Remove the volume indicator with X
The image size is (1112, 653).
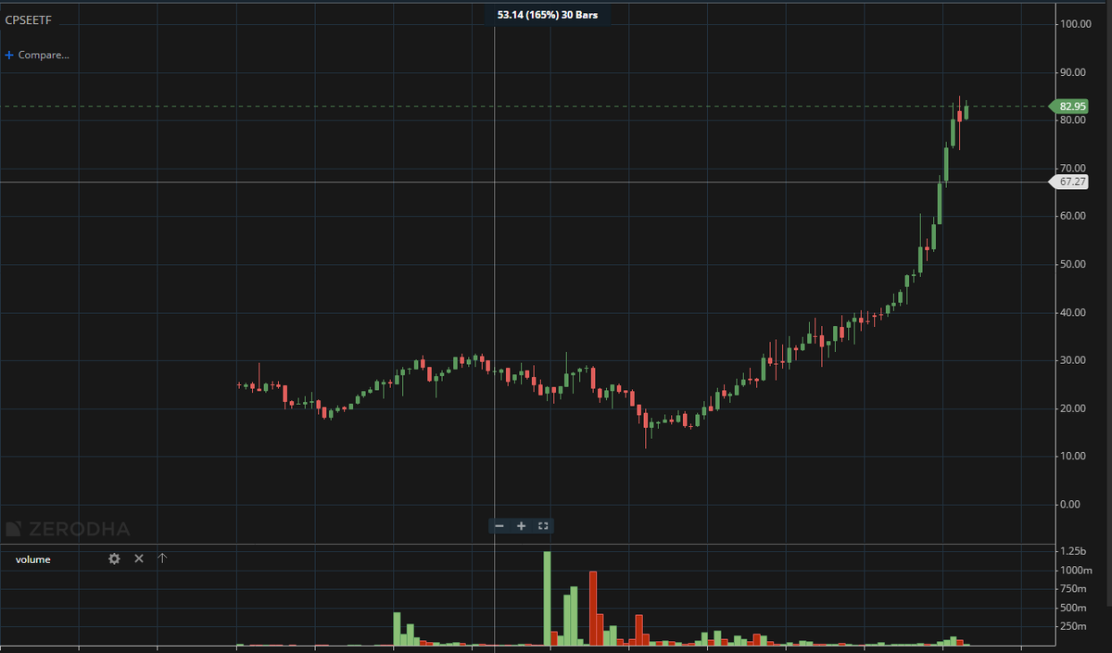tap(139, 559)
